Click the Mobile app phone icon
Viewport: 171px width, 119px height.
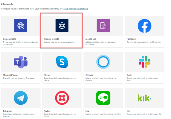point(103,26)
